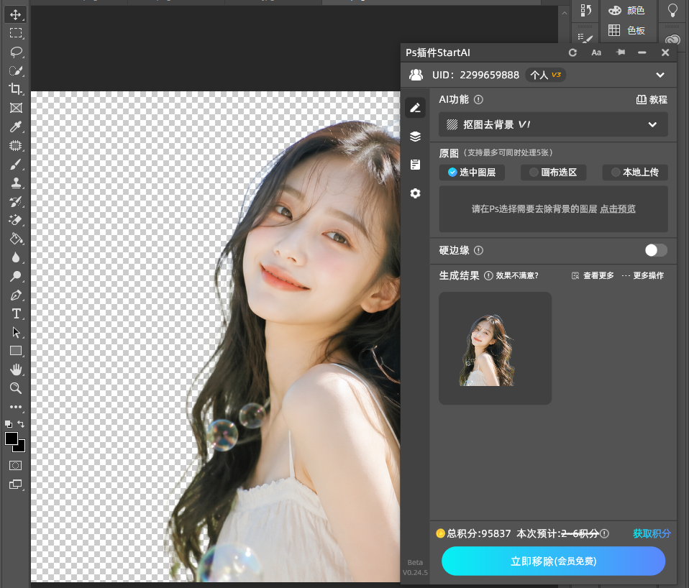Expand the UID account chevron
Image resolution: width=689 pixels, height=588 pixels.
[660, 75]
